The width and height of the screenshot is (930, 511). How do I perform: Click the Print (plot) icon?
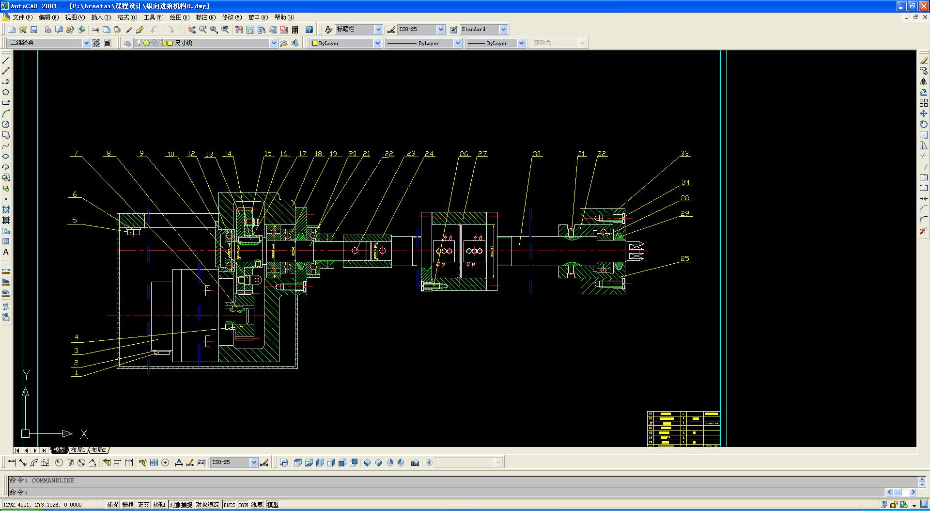[48, 30]
